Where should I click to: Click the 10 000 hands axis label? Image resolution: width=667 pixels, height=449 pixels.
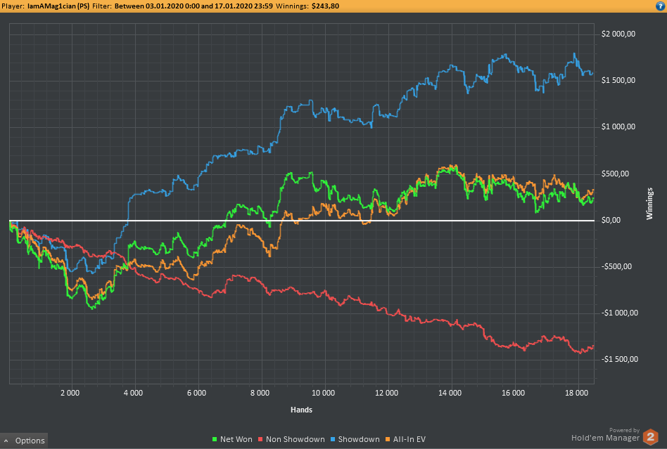323,393
